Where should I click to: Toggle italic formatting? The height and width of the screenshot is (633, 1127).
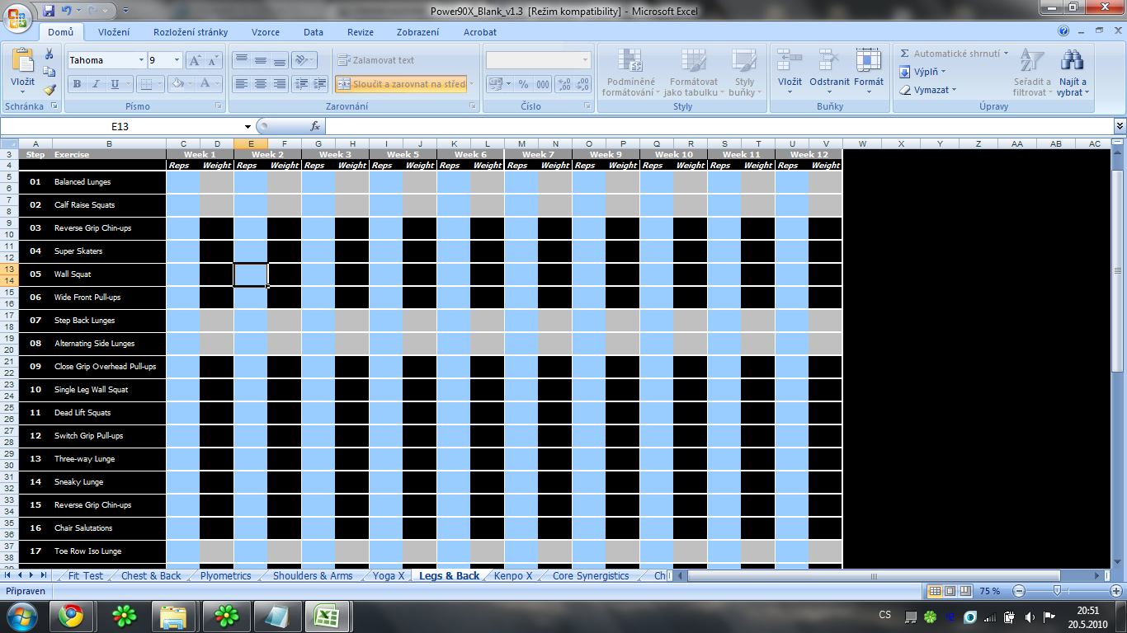click(96, 84)
